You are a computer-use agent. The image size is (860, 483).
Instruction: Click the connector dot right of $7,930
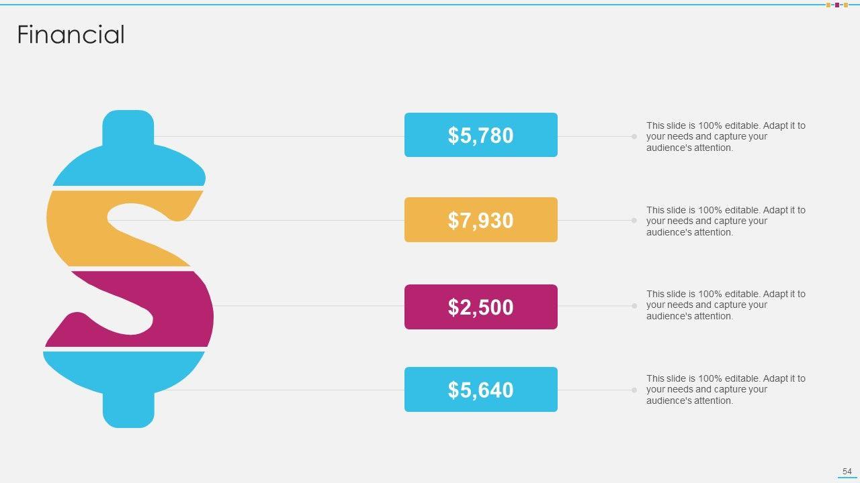[634, 221]
